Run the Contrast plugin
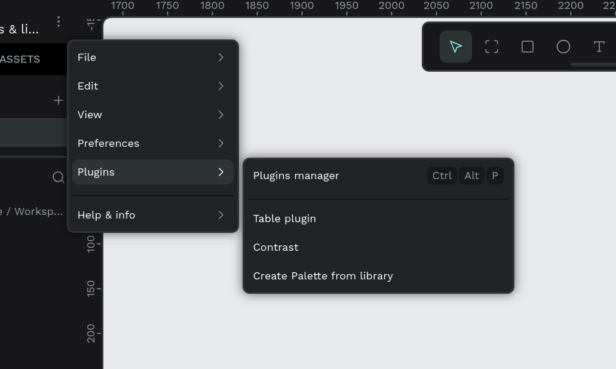 (x=275, y=247)
